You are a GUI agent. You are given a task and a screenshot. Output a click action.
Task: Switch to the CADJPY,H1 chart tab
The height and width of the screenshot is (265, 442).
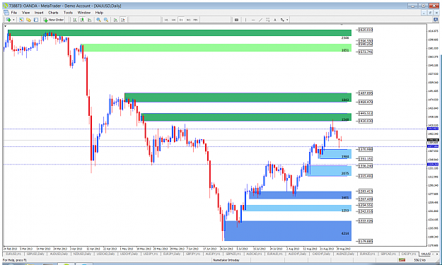point(409,254)
